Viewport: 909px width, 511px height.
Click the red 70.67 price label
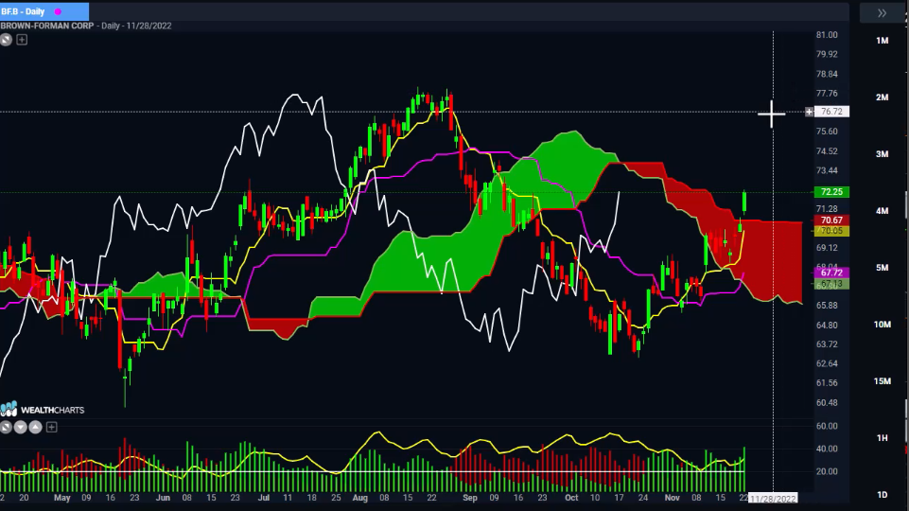coord(831,220)
